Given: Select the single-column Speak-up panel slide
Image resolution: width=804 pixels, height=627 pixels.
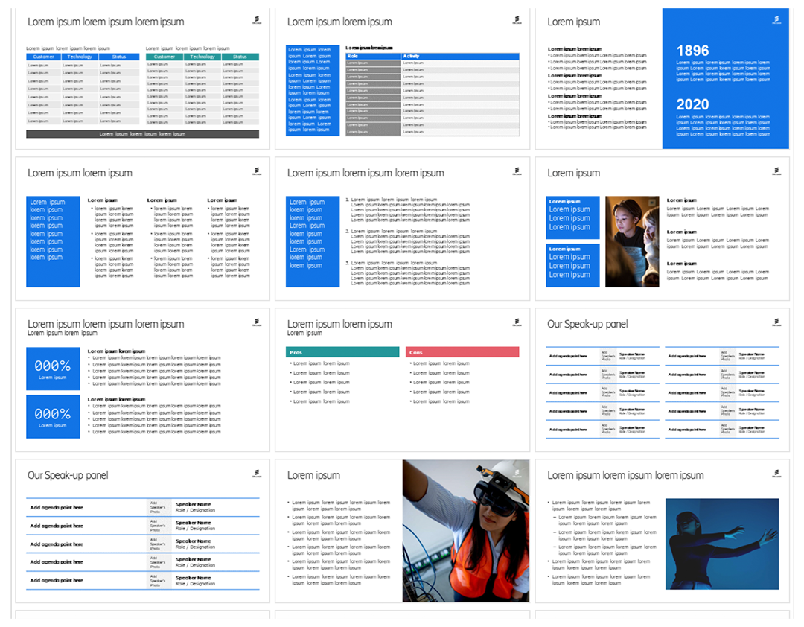Looking at the screenshot, I should 142,531.
